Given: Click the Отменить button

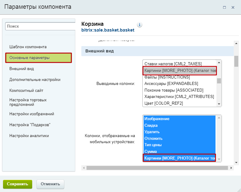Looking at the screenshot, I should coord(50,184).
